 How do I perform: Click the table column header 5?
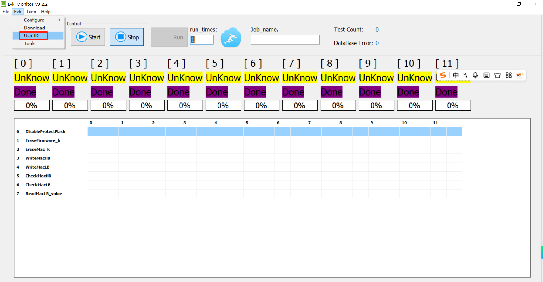(x=247, y=123)
